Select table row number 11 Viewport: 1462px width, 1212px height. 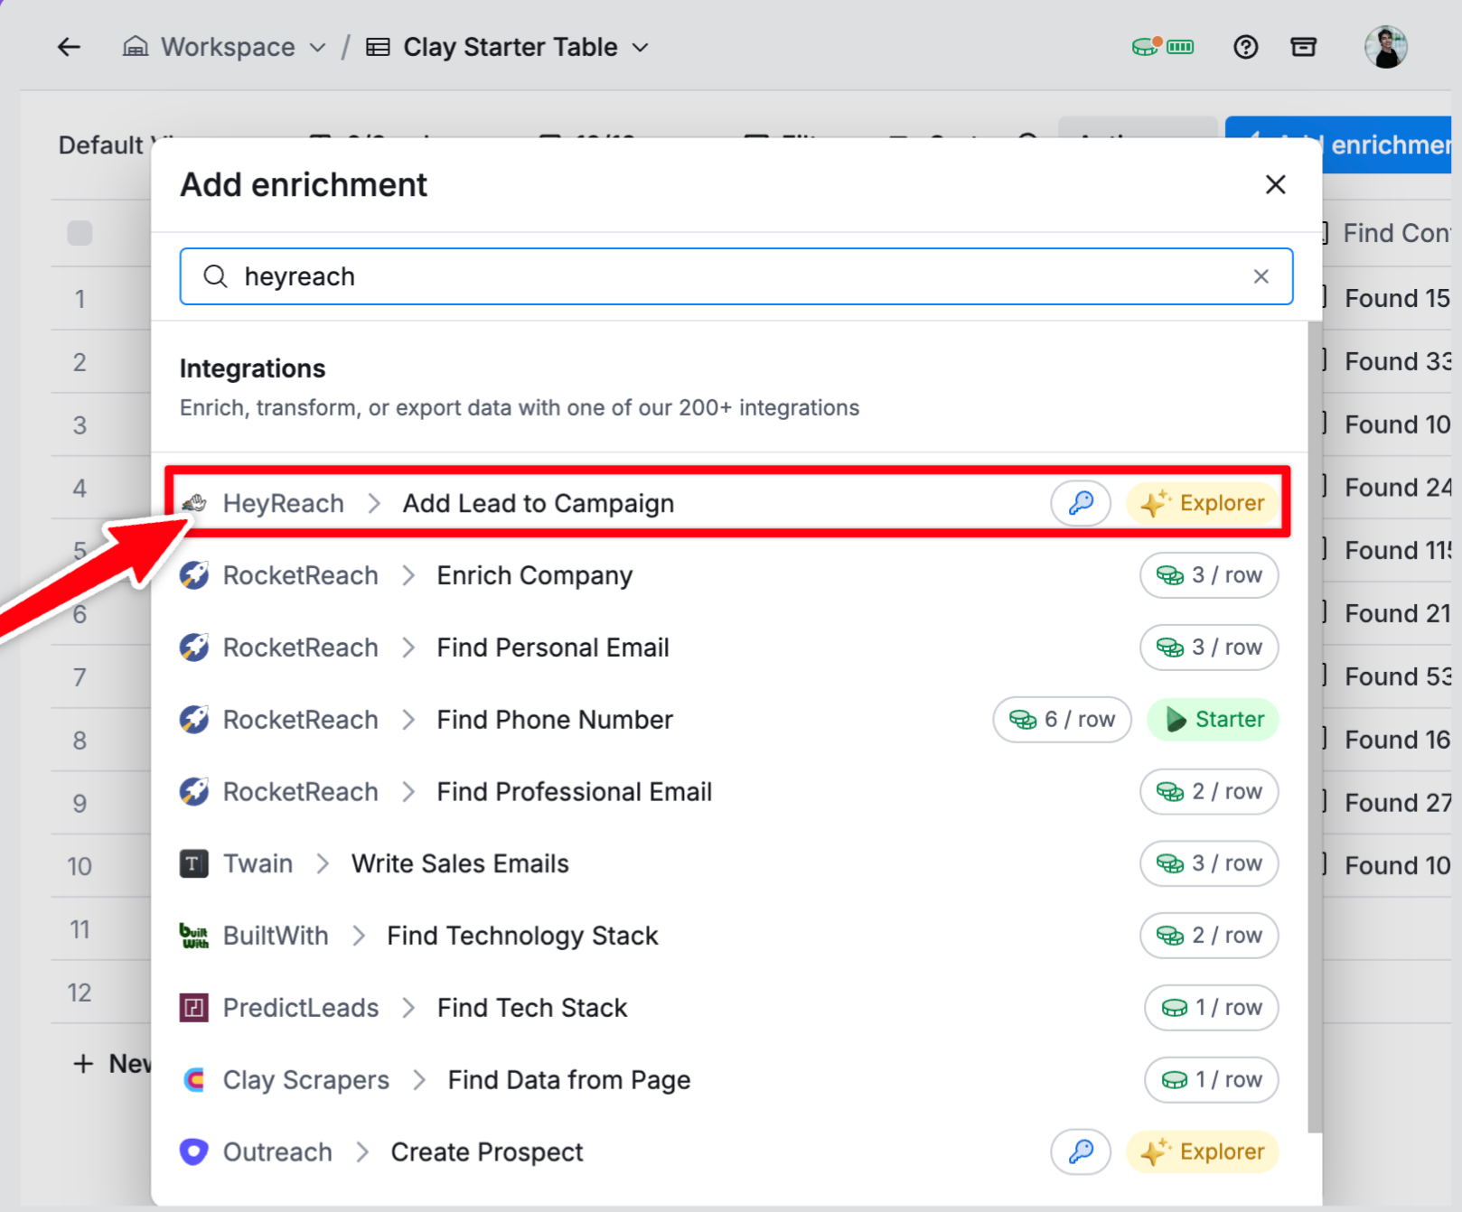[x=80, y=929]
